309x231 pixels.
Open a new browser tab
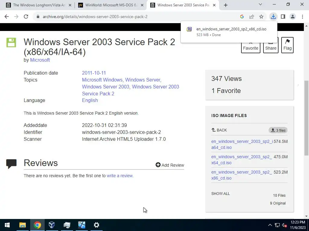pos(226,5)
